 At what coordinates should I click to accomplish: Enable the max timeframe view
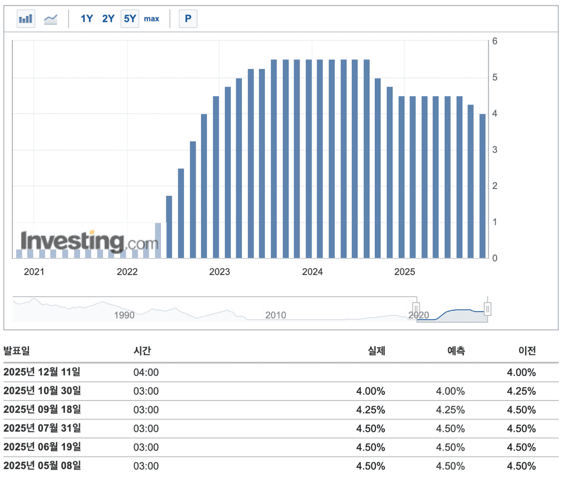[x=151, y=18]
